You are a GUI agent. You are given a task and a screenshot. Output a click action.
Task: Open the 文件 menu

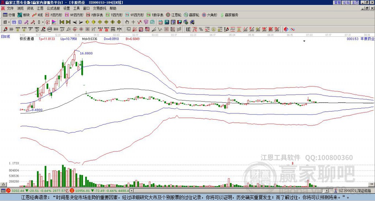(x=10, y=8)
